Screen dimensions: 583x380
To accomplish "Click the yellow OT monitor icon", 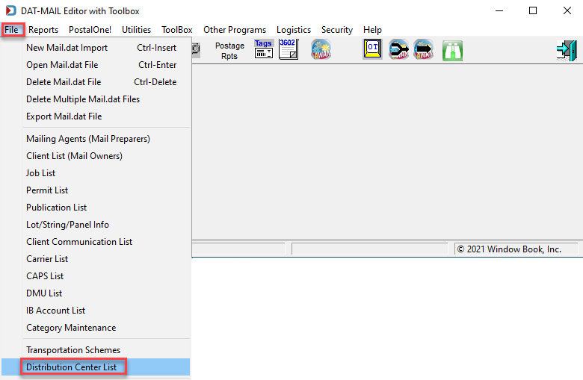I will [x=372, y=49].
